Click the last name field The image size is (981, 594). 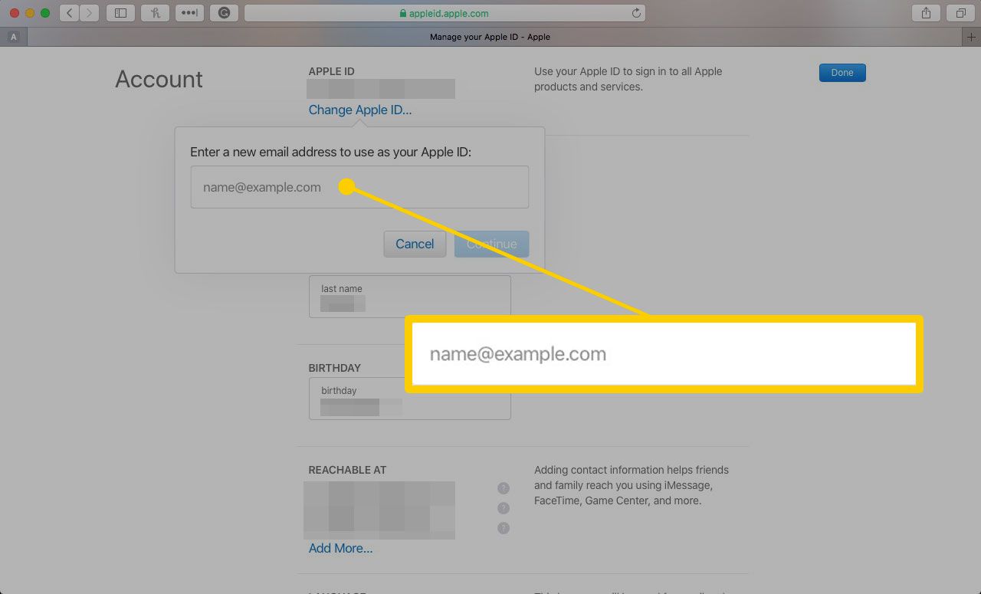pos(409,297)
